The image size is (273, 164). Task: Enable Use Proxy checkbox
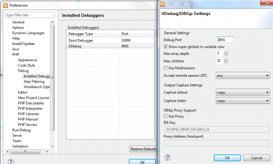pos(166,116)
